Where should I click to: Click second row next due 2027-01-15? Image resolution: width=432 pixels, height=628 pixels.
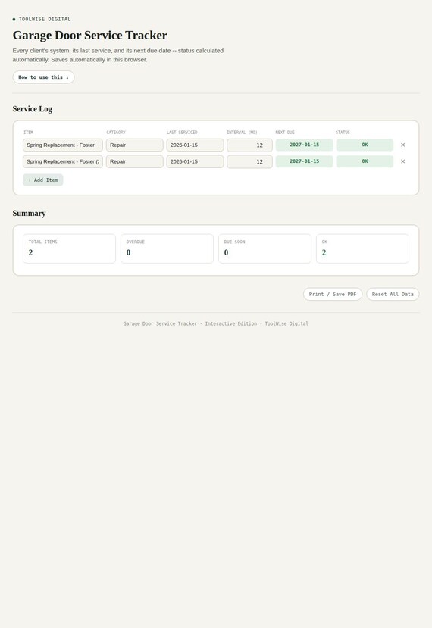(x=304, y=161)
